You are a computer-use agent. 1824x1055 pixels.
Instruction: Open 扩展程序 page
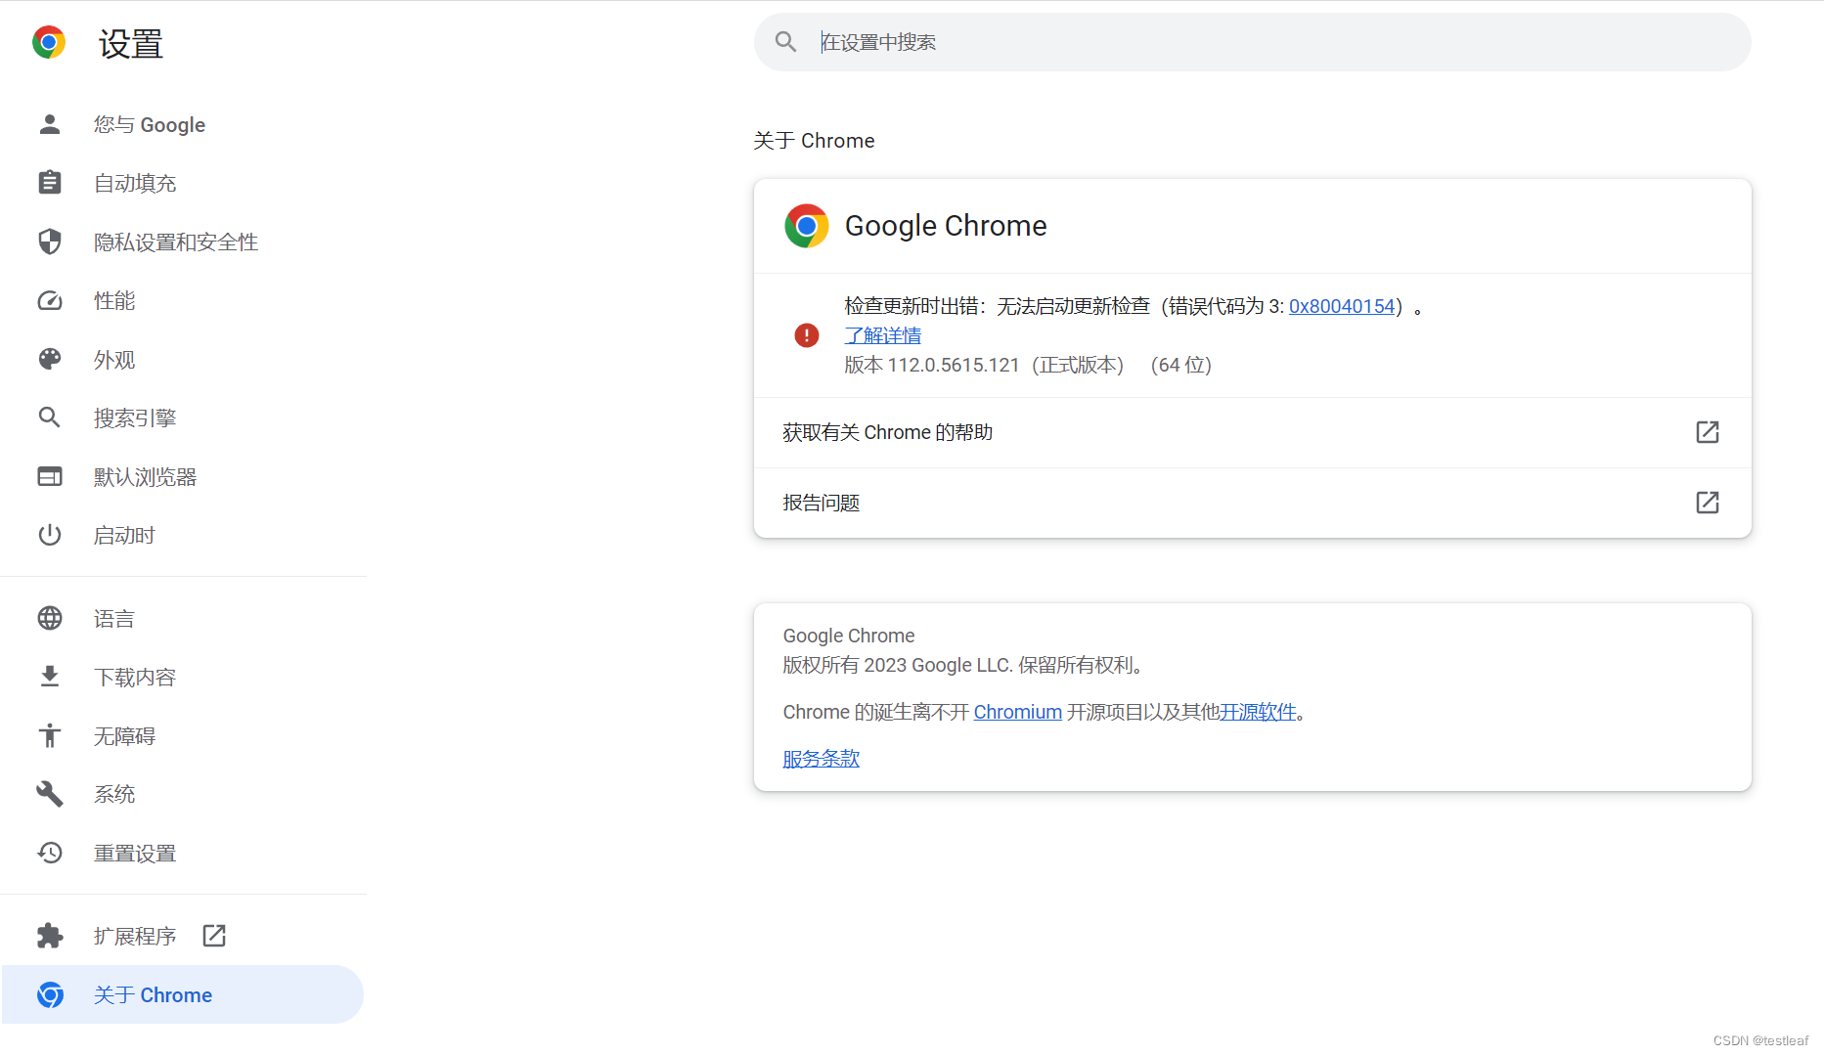tap(184, 936)
